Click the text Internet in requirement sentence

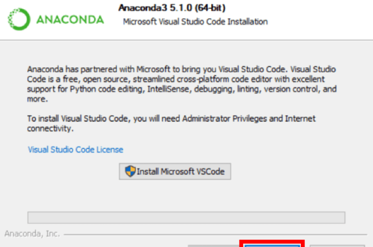pos(300,118)
